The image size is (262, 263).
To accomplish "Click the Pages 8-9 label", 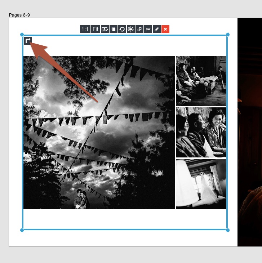I will (x=19, y=15).
